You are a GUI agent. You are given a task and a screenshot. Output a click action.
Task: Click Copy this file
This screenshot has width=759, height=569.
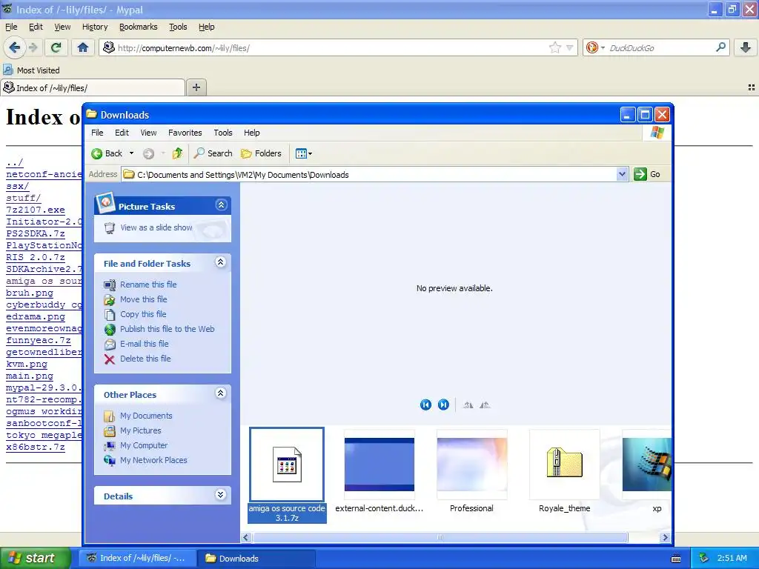(143, 314)
